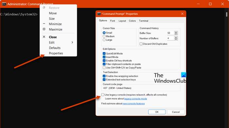Choose Properties from the context menu
The width and height of the screenshot is (229, 128).
(x=56, y=53)
